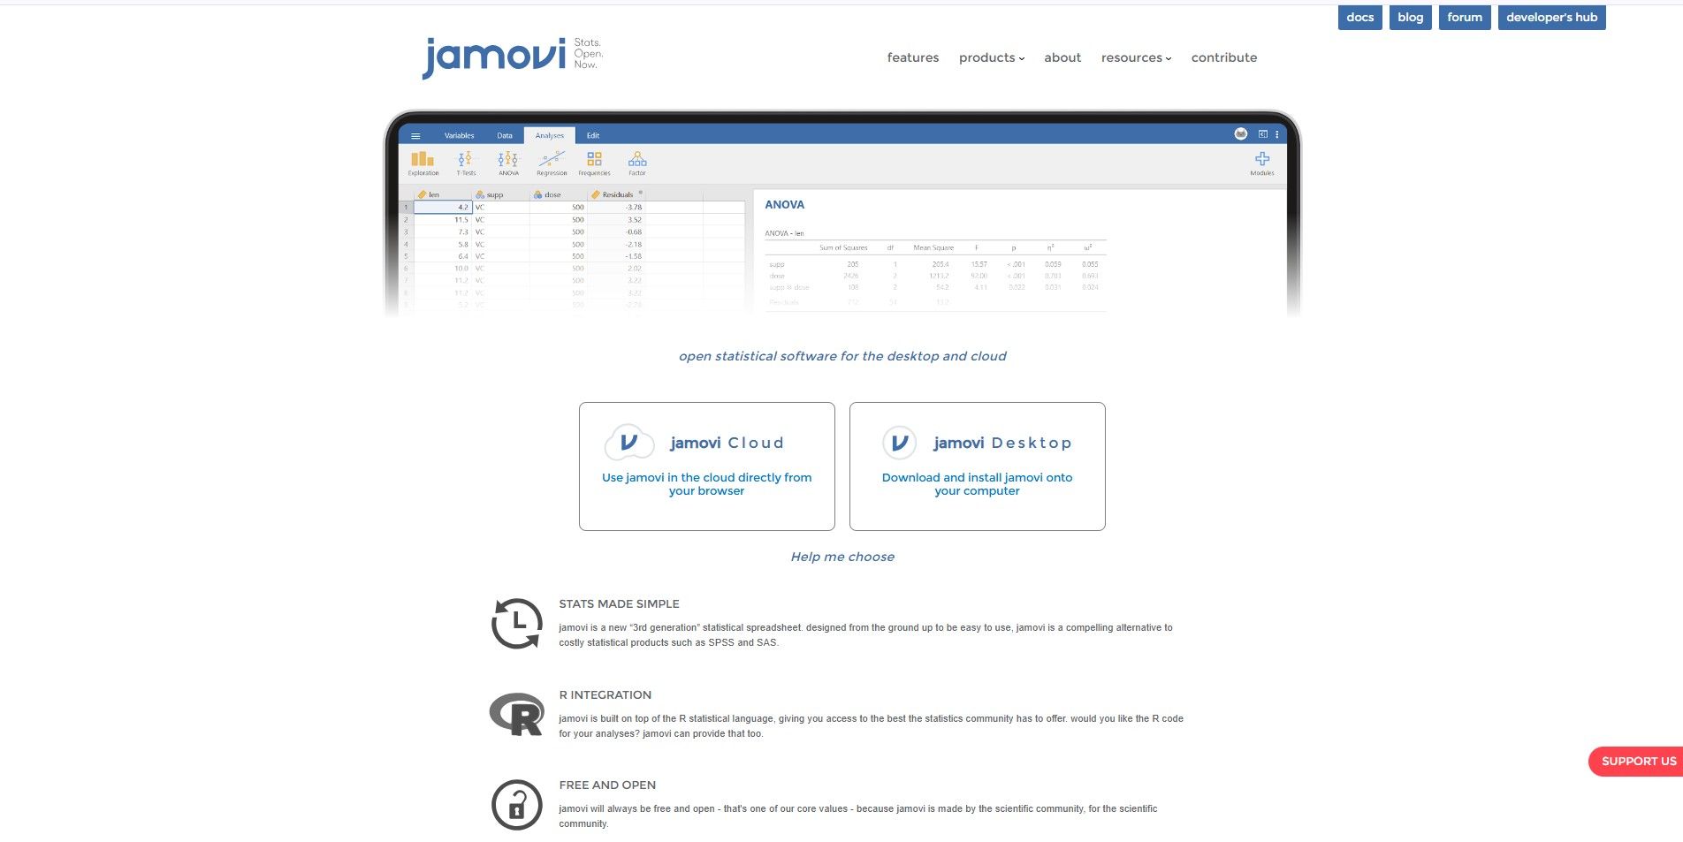Open the developer's hub
The height and width of the screenshot is (842, 1683).
1550,18
